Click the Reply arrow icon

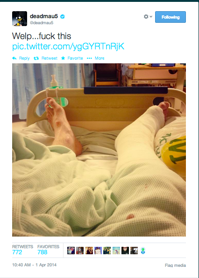14,58
